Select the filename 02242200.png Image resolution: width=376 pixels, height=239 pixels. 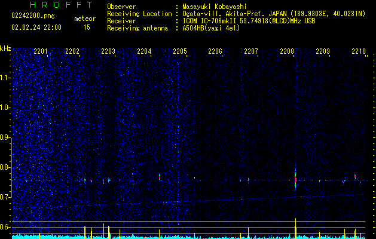tap(33, 16)
